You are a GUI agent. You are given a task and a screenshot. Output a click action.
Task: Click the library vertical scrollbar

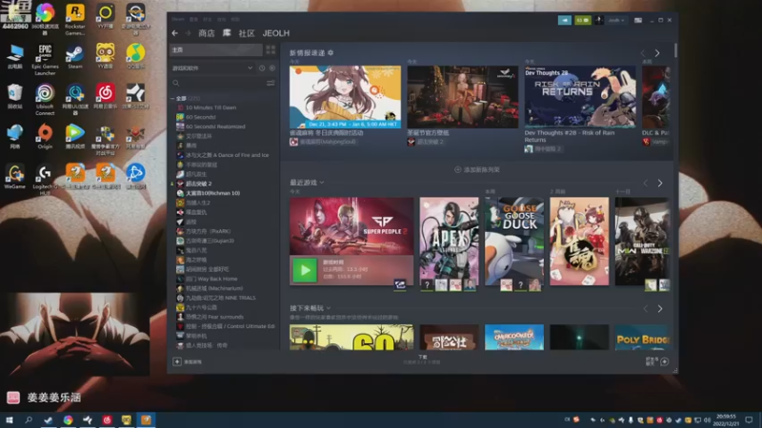(x=675, y=51)
